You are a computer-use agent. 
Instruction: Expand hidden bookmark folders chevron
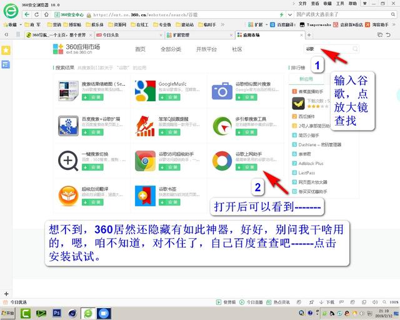tap(222, 24)
